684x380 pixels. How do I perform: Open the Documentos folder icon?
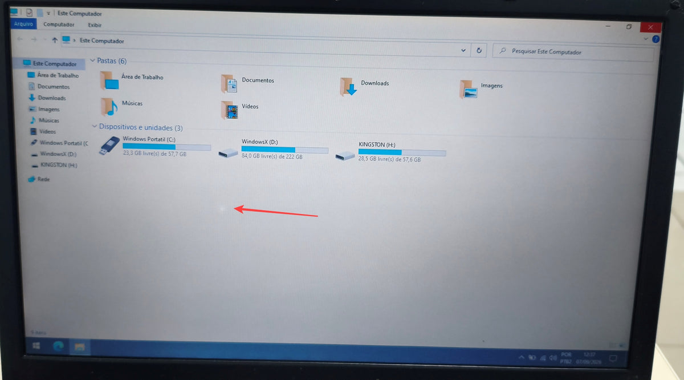pos(229,83)
